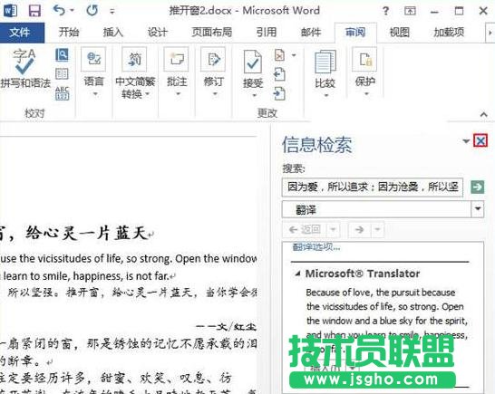Open the 修订 dropdown
The width and height of the screenshot is (495, 394).
click(214, 72)
